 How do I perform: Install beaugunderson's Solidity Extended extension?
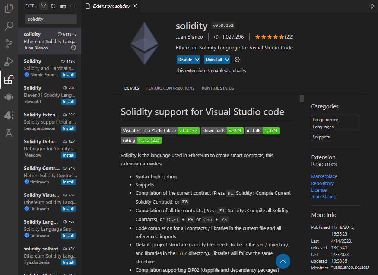point(68,128)
